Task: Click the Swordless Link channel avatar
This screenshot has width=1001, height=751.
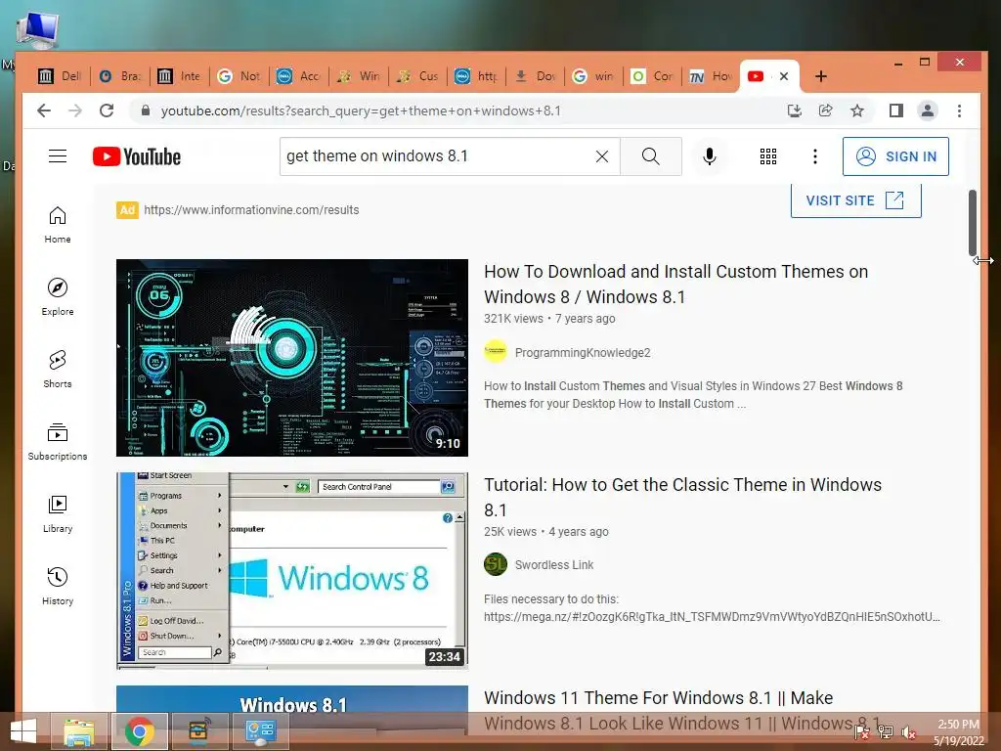Action: 496,564
